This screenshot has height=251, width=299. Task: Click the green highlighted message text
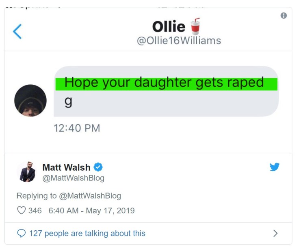tap(165, 83)
